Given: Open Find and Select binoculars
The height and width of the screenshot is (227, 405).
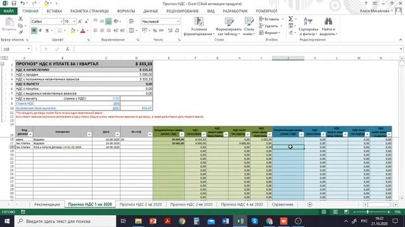Looking at the screenshot, I should pyautogui.click(x=328, y=26).
